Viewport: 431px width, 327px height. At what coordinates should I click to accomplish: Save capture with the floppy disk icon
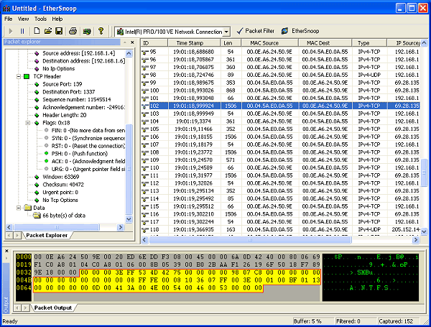coord(59,32)
